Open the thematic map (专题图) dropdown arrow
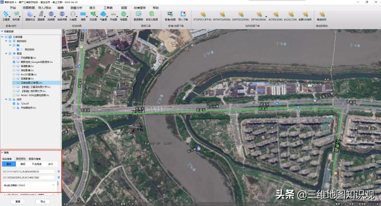The height and width of the screenshot is (206, 381). 128,16
